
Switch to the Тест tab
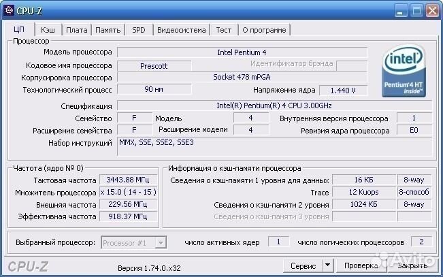point(224,30)
